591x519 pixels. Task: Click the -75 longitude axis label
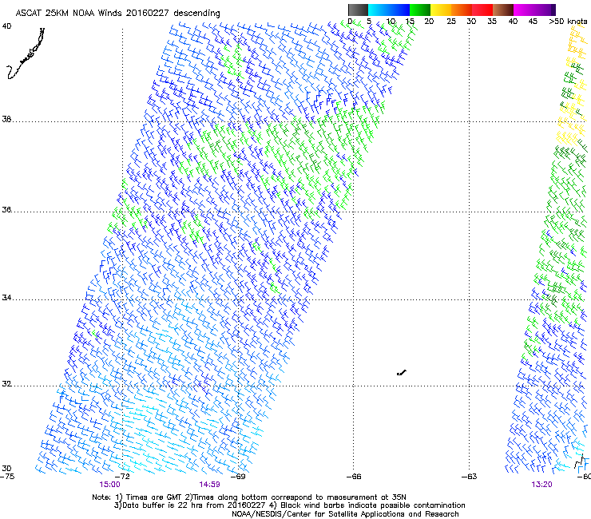pyautogui.click(x=7, y=477)
